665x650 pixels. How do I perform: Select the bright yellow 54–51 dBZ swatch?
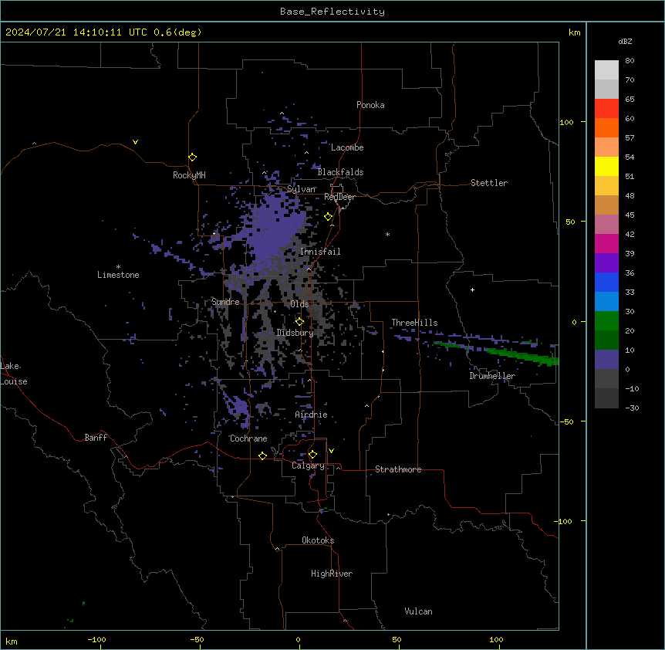click(x=606, y=166)
